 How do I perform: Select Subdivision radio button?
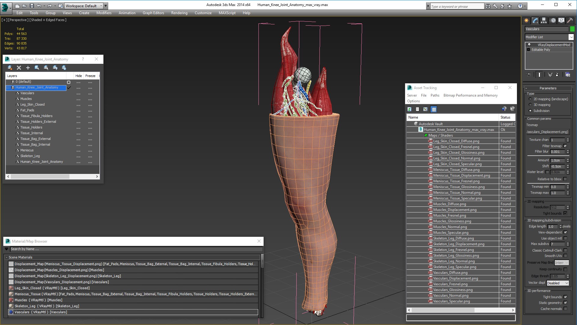(x=530, y=111)
